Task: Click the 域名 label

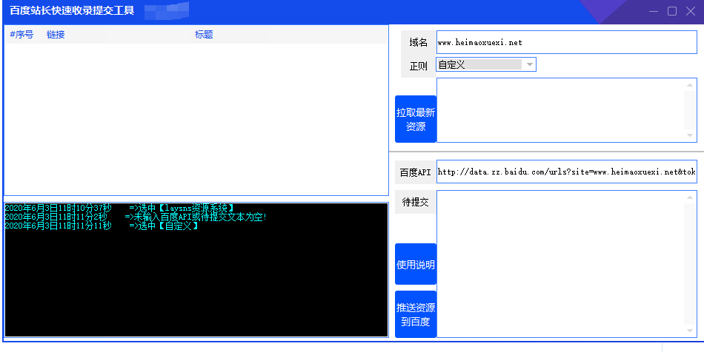Action: point(419,43)
